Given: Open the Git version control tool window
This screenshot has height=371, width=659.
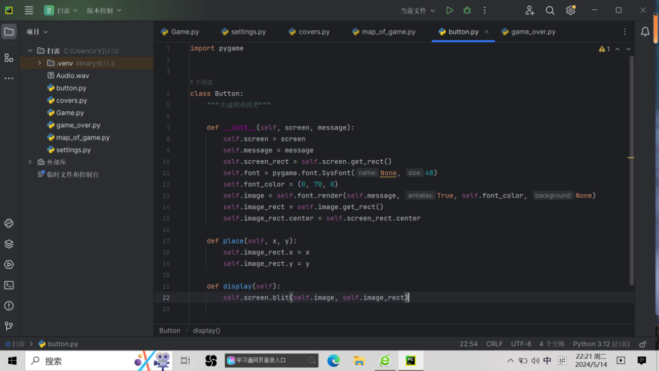Looking at the screenshot, I should 9,326.
